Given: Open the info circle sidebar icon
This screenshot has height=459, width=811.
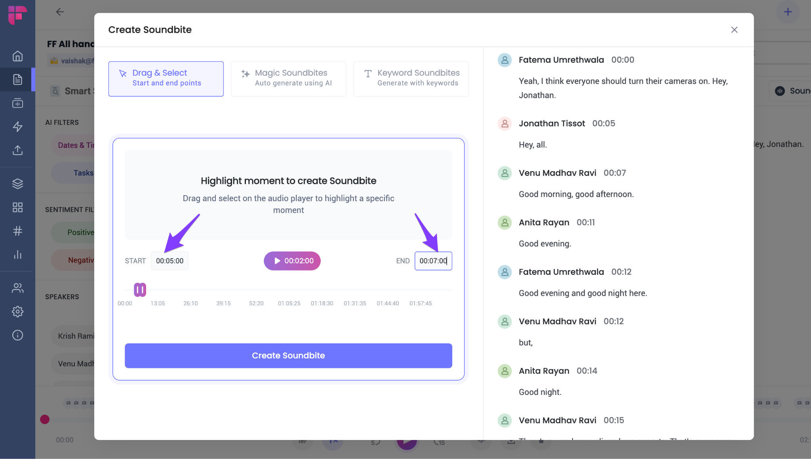Looking at the screenshot, I should (x=17, y=335).
